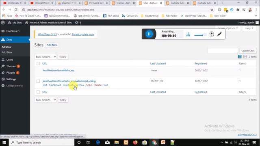
Task: Click Edit under websitemakerking site
Action: 45,85
